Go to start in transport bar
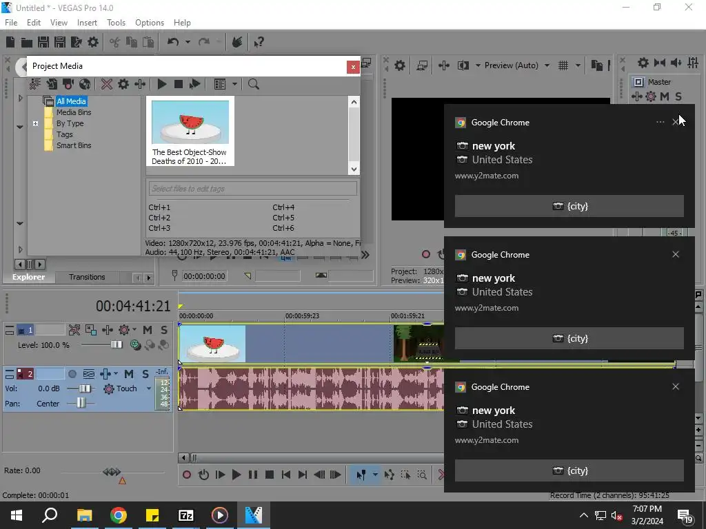The width and height of the screenshot is (706, 529). click(x=286, y=475)
